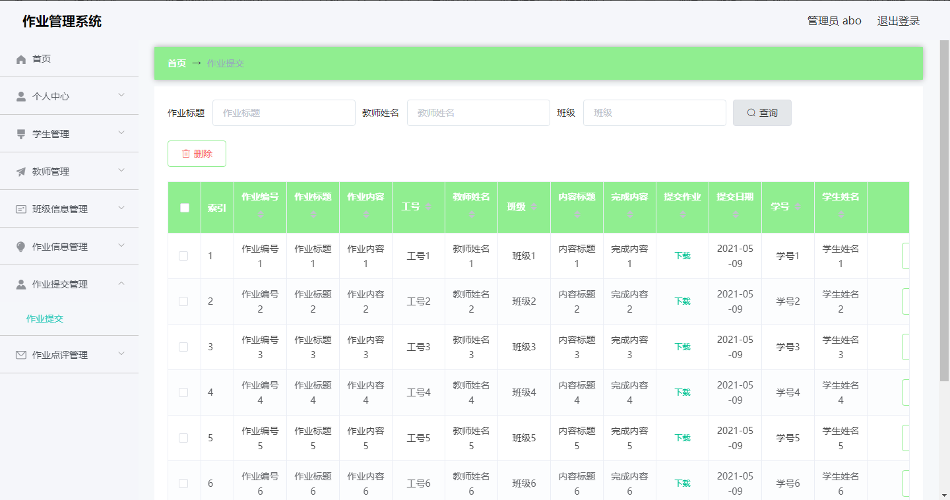Click the sort arrows beside 学号 header
950x500 pixels.
[798, 207]
